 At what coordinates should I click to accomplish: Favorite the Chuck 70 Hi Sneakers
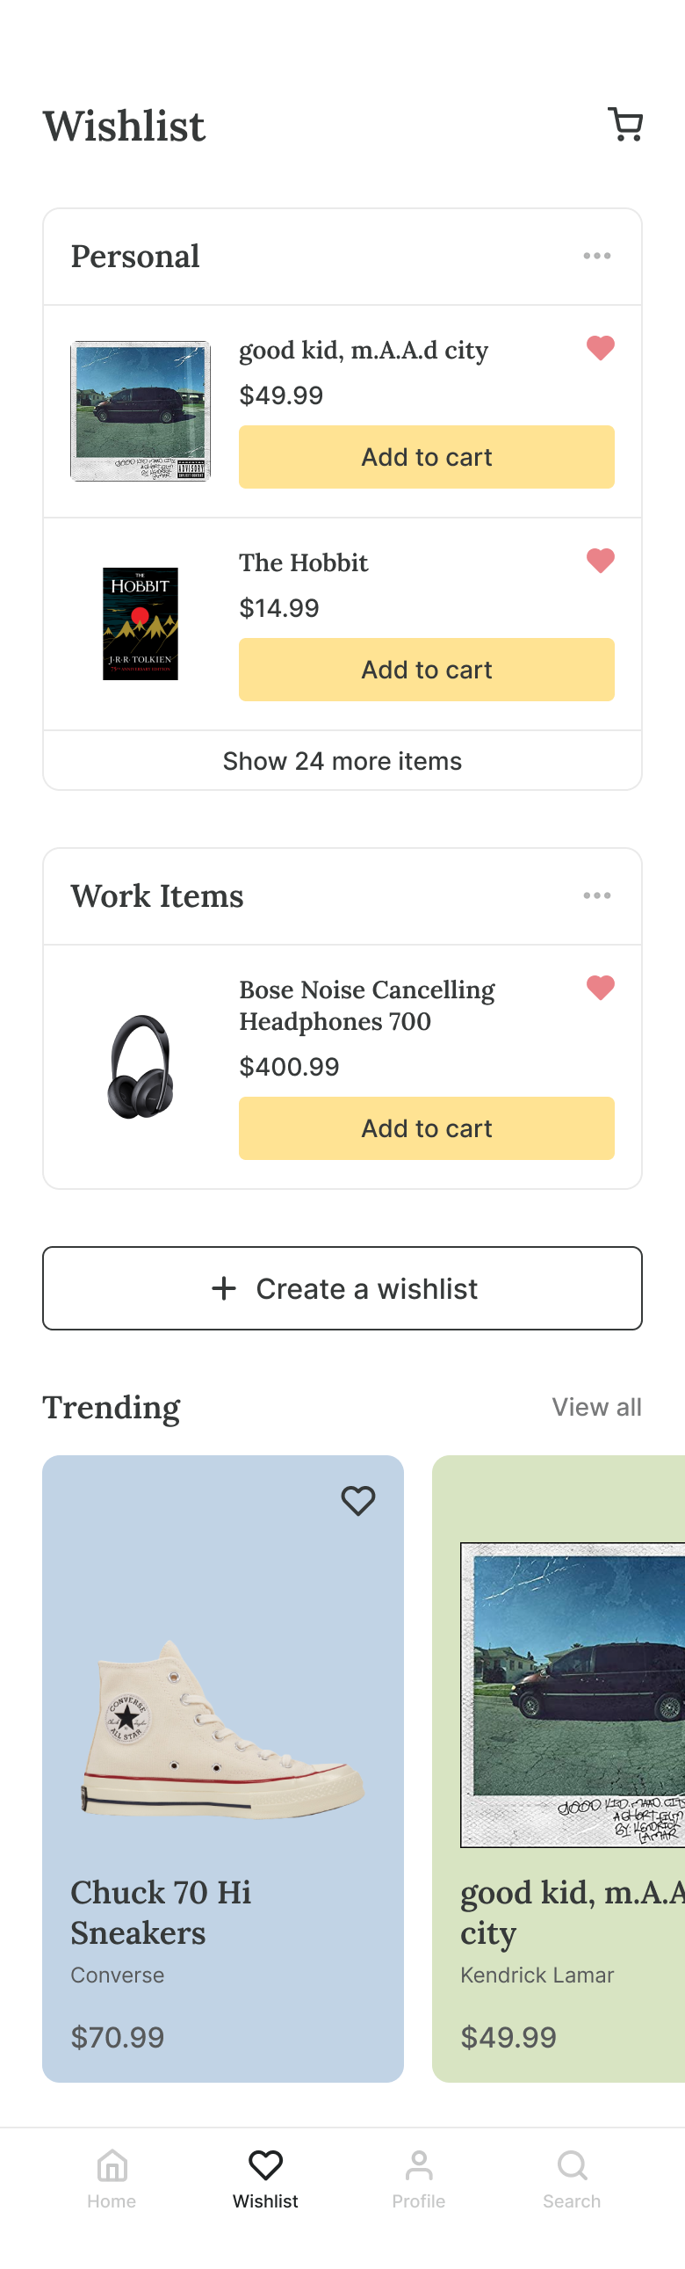point(358,1501)
